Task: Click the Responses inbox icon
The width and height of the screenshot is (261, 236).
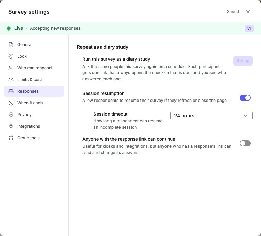Action: coord(11,91)
